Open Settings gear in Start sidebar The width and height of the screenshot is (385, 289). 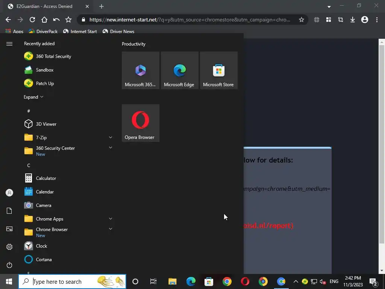pyautogui.click(x=9, y=247)
